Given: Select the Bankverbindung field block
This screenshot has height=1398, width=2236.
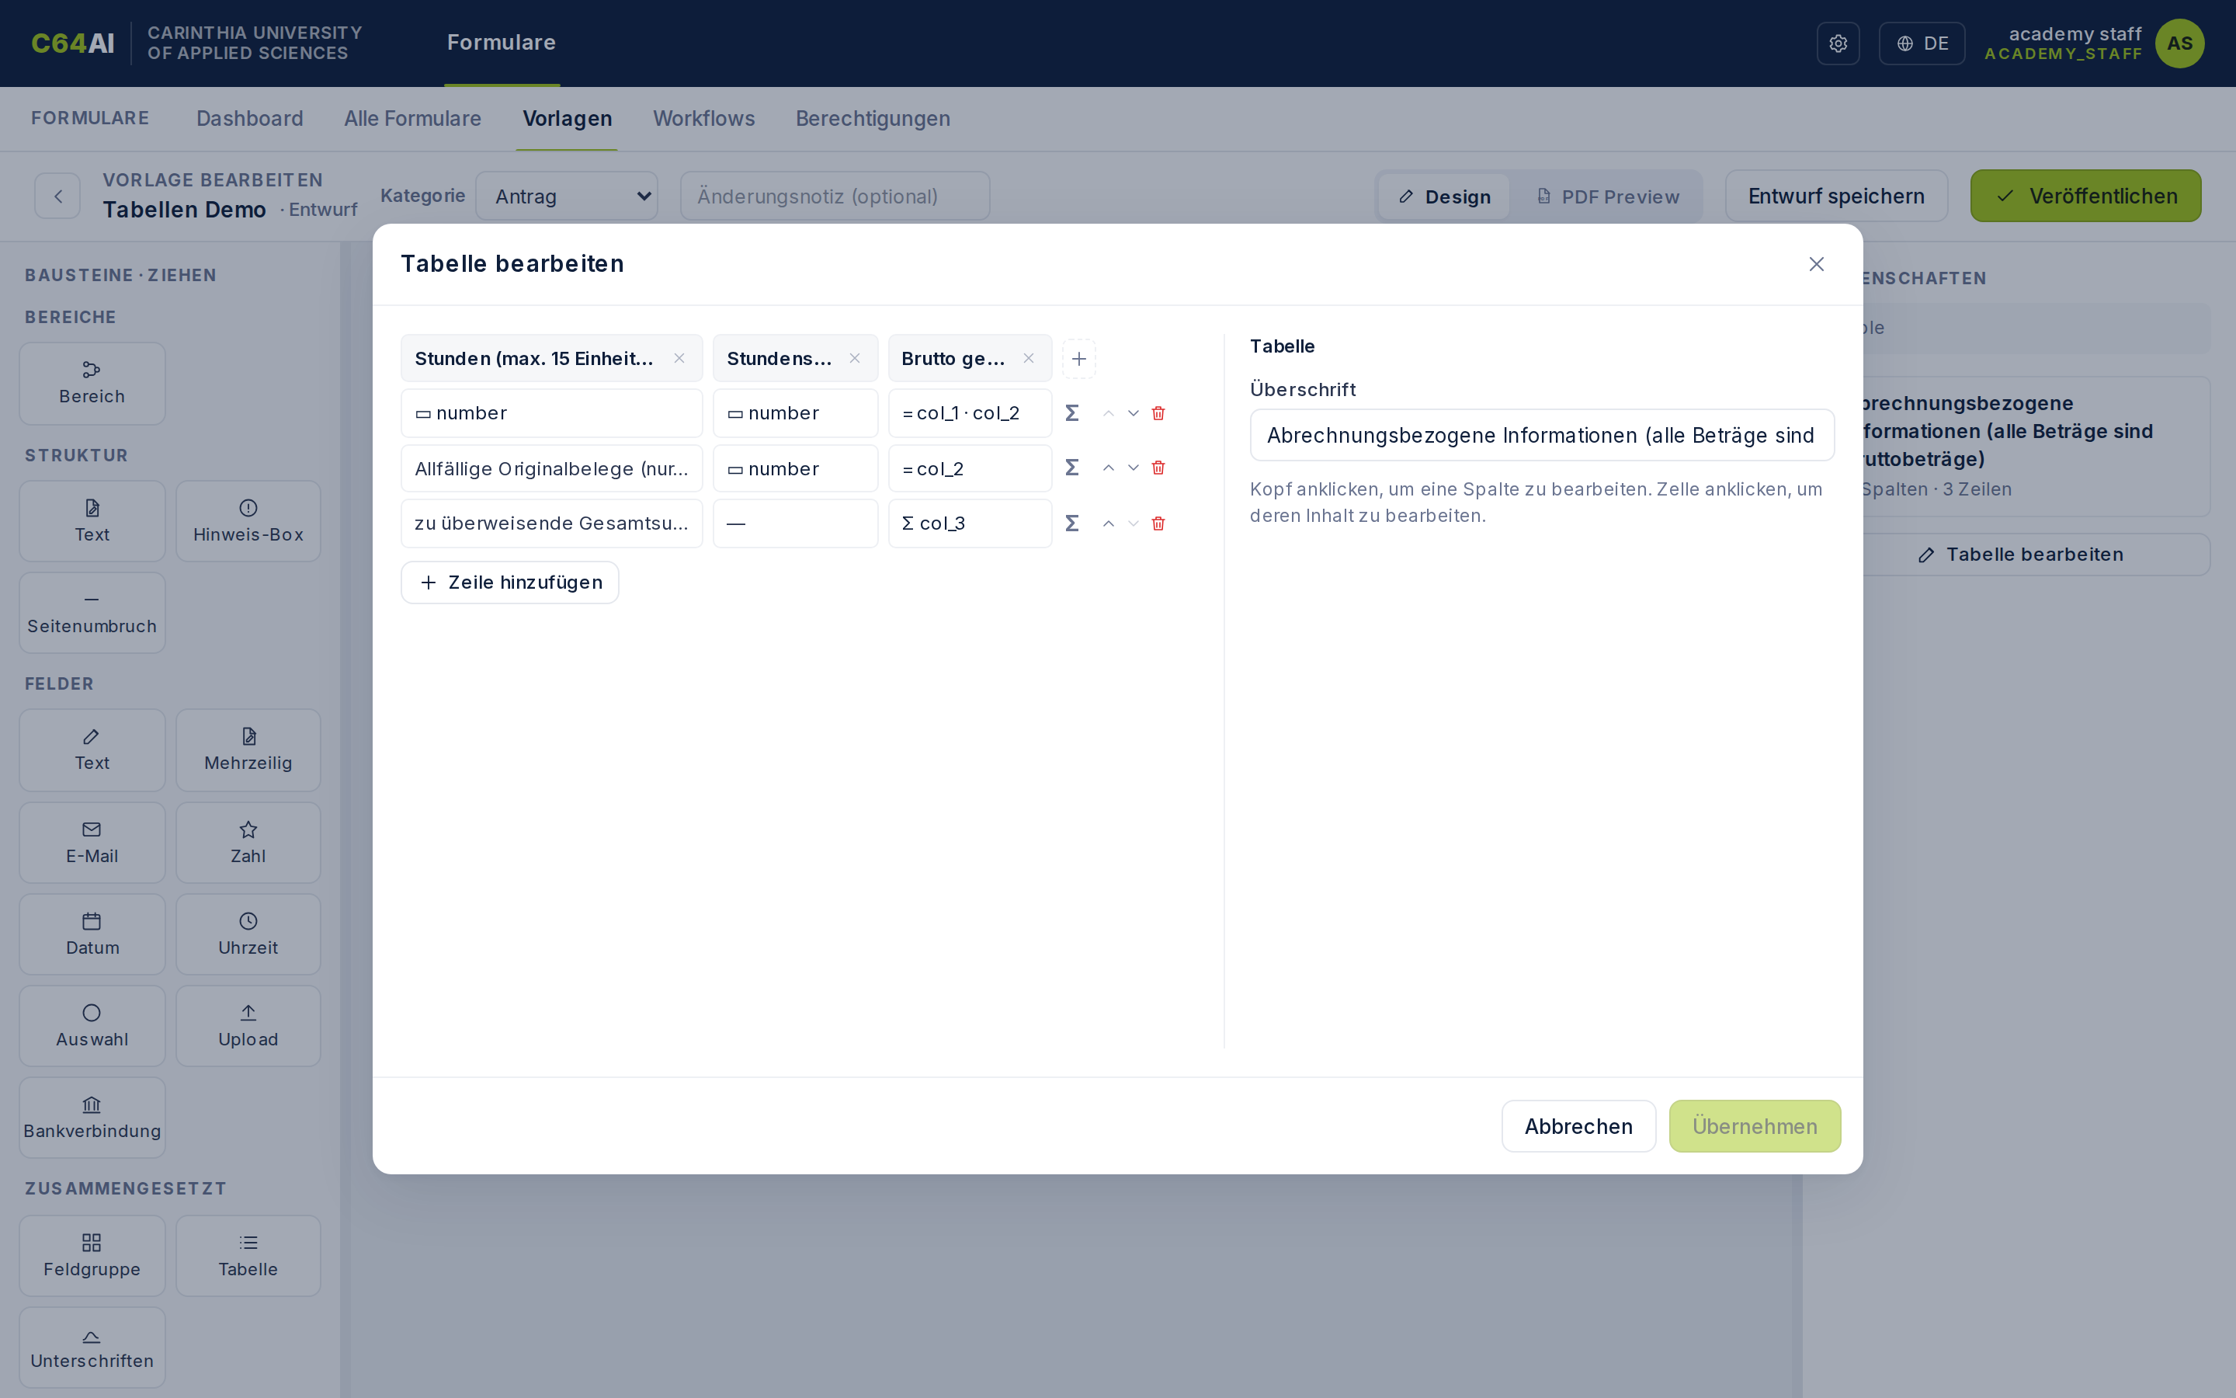Looking at the screenshot, I should tap(92, 1117).
